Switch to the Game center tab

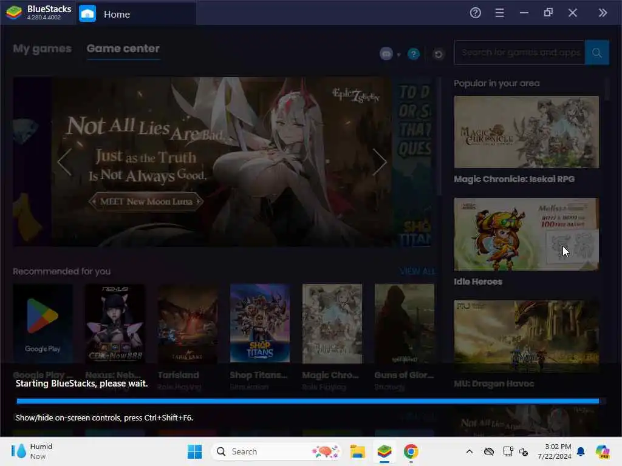[123, 49]
